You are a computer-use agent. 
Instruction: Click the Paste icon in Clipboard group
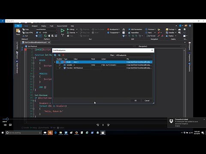[18, 31]
